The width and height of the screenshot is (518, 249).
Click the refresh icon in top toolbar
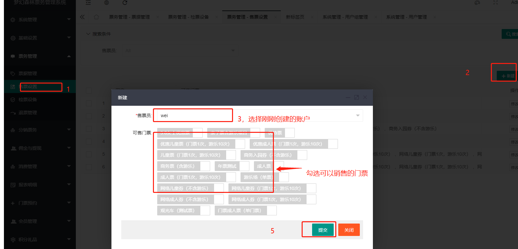pyautogui.click(x=125, y=3)
